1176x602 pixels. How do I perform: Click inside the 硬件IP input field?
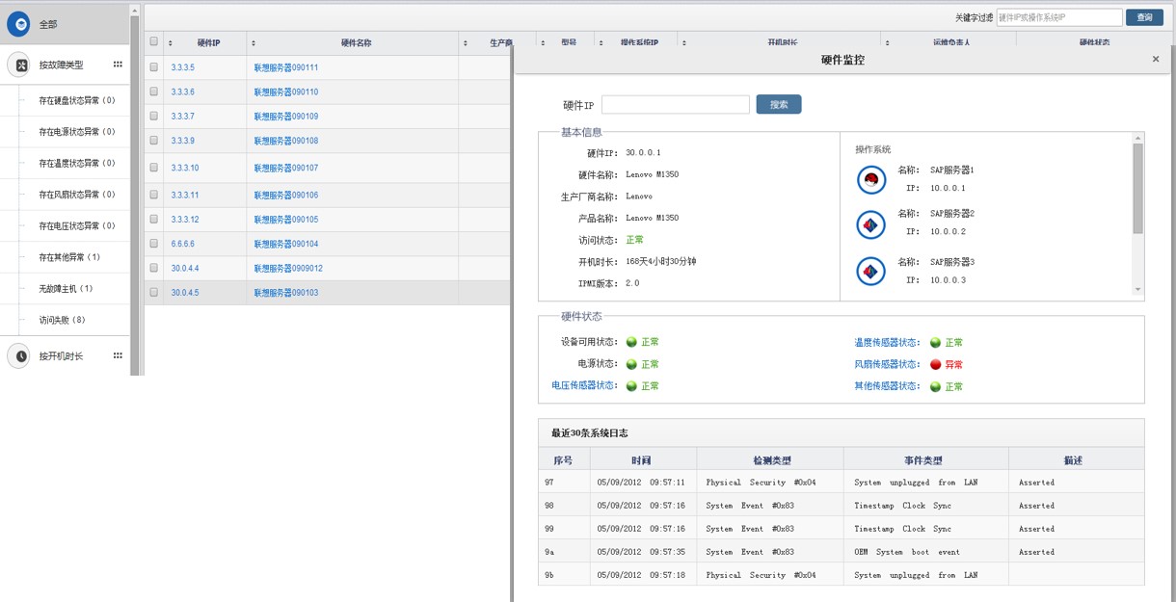pyautogui.click(x=675, y=104)
